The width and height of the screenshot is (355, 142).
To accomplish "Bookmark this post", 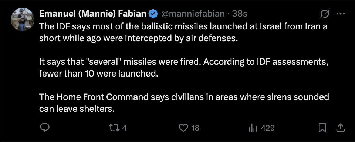I will 322,128.
